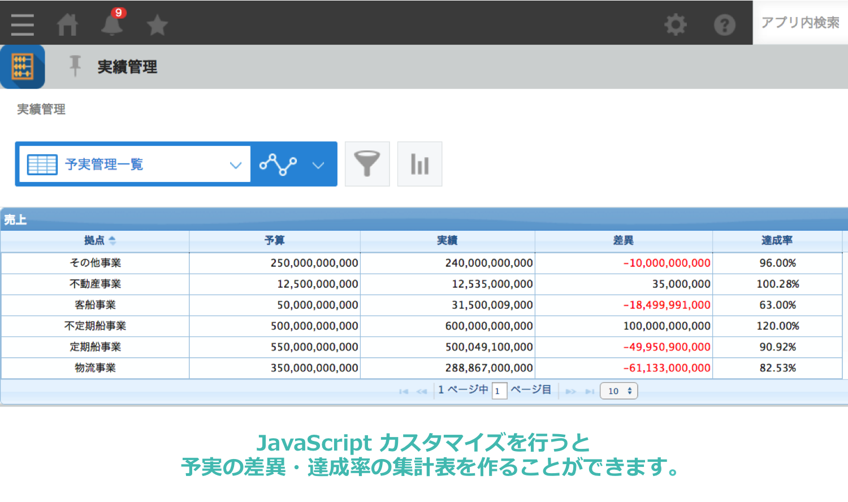Click difference value 100,000,000,000
Screen dimensions: 848x502
pyautogui.click(x=667, y=326)
